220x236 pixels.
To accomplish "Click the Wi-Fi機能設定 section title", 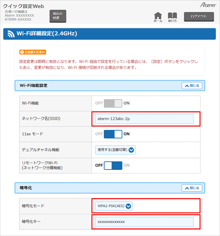I will [34, 86].
